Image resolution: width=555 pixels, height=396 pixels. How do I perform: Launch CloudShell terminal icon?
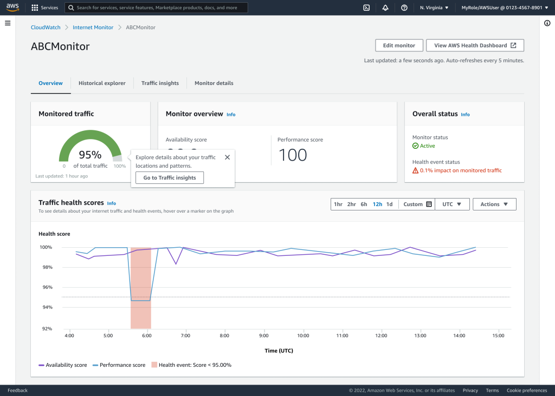367,8
